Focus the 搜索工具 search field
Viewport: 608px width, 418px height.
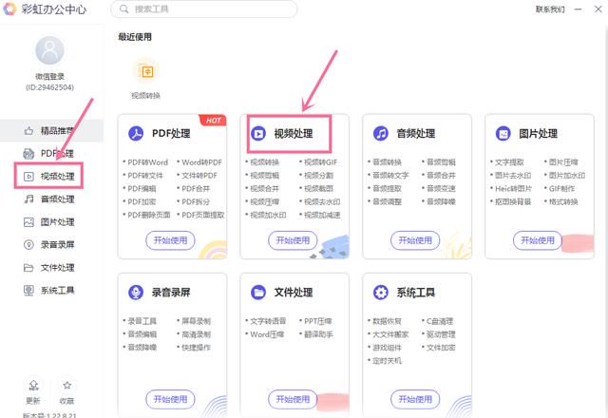(x=204, y=9)
